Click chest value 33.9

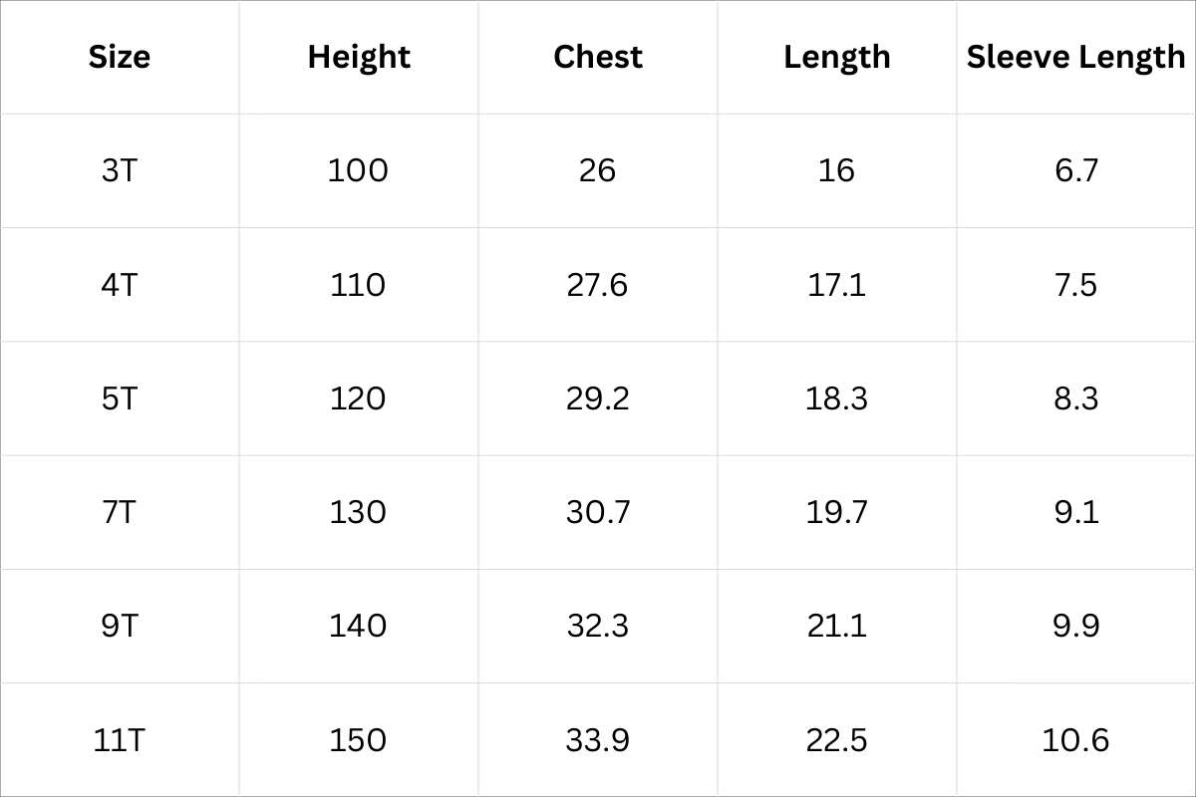[x=598, y=740]
